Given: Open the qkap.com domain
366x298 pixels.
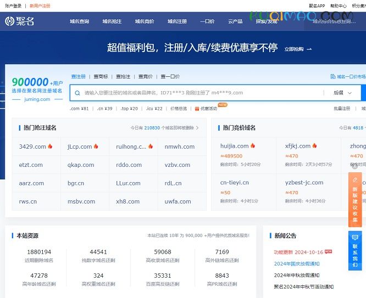Looking at the screenshot, I should point(81,165).
